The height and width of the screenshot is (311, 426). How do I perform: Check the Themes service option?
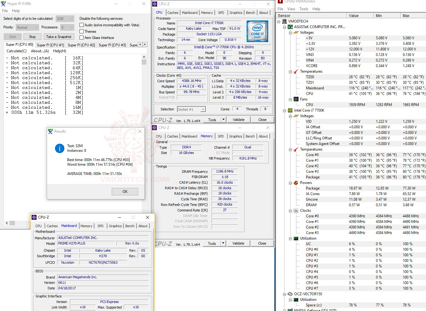(81, 31)
